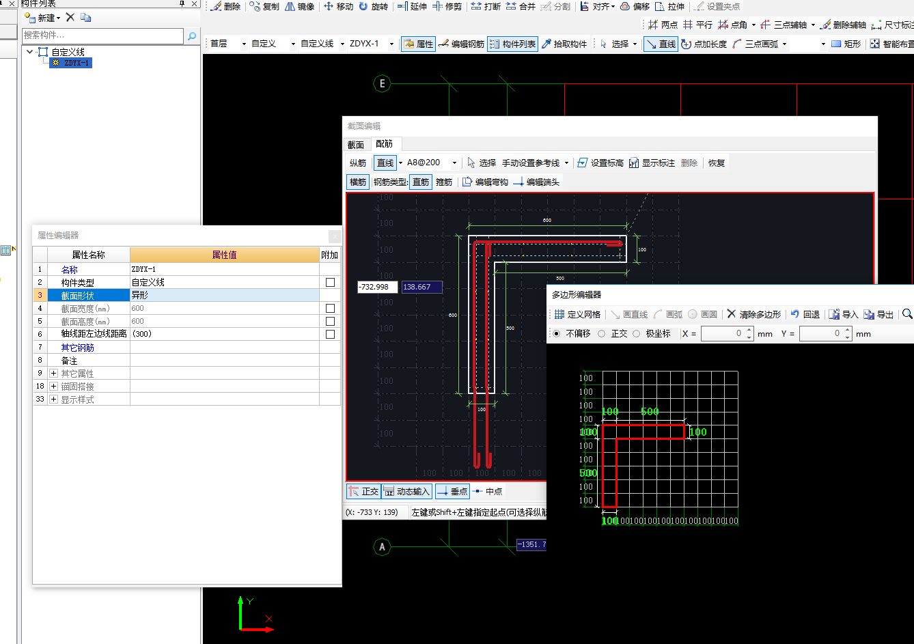Viewport: 914px width, 644px height.
Task: Select the 拾取构件 (pick component) tool
Action: tap(564, 44)
